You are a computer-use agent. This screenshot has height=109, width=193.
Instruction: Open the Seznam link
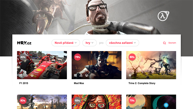[x=172, y=43]
